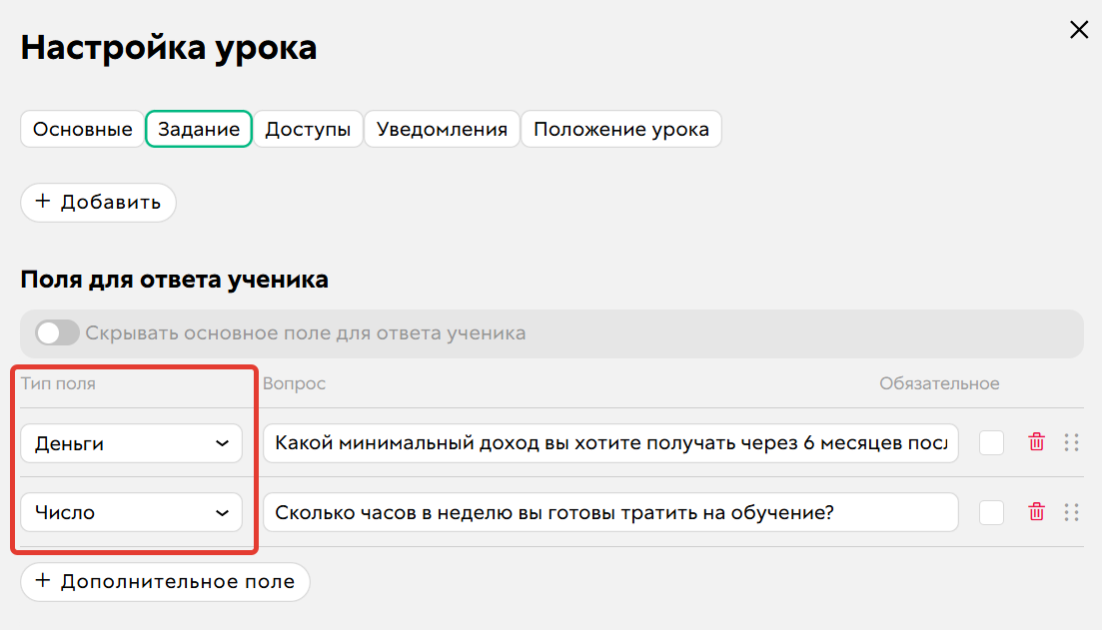Go to the 'Уведомления' tab
Image resolution: width=1102 pixels, height=630 pixels.
pos(442,129)
